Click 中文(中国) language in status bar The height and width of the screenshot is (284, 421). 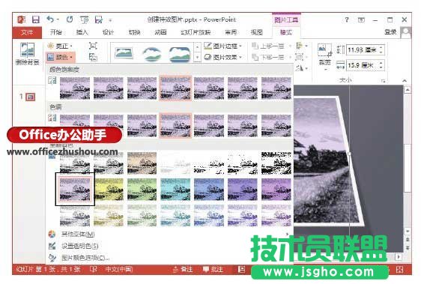119,269
